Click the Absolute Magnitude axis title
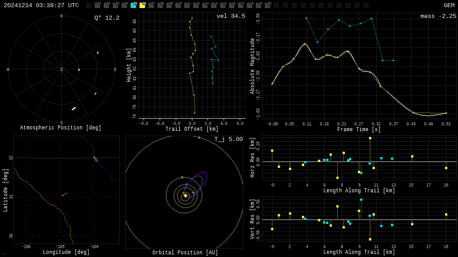The image size is (458, 257). pos(252,66)
